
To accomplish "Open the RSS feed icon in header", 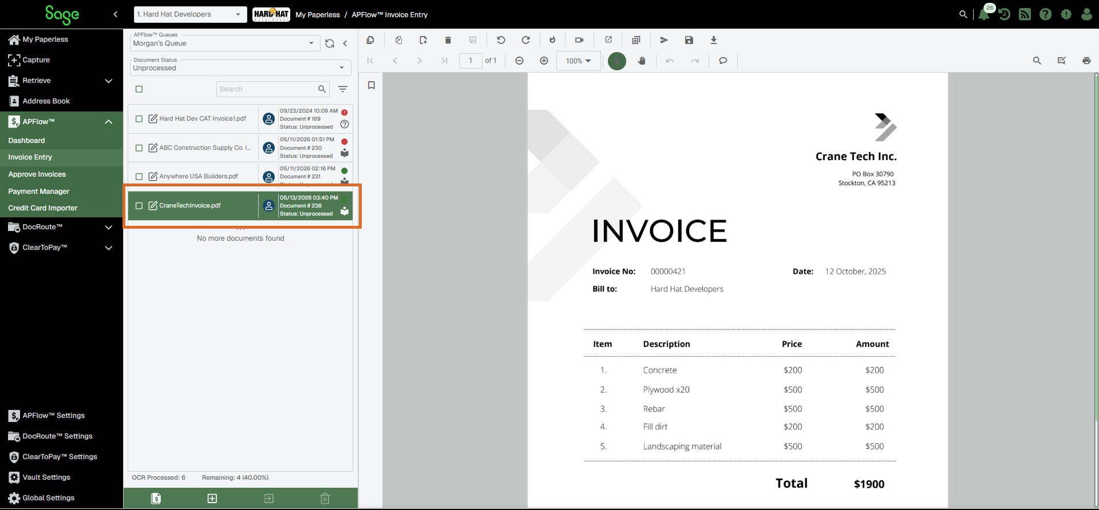I will (x=1025, y=14).
